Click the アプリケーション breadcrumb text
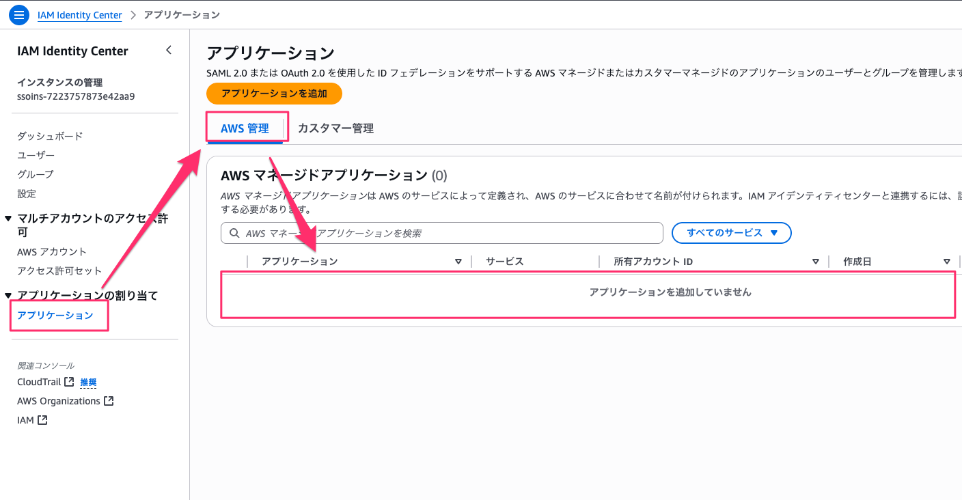Screen dimensions: 962x500 point(182,14)
